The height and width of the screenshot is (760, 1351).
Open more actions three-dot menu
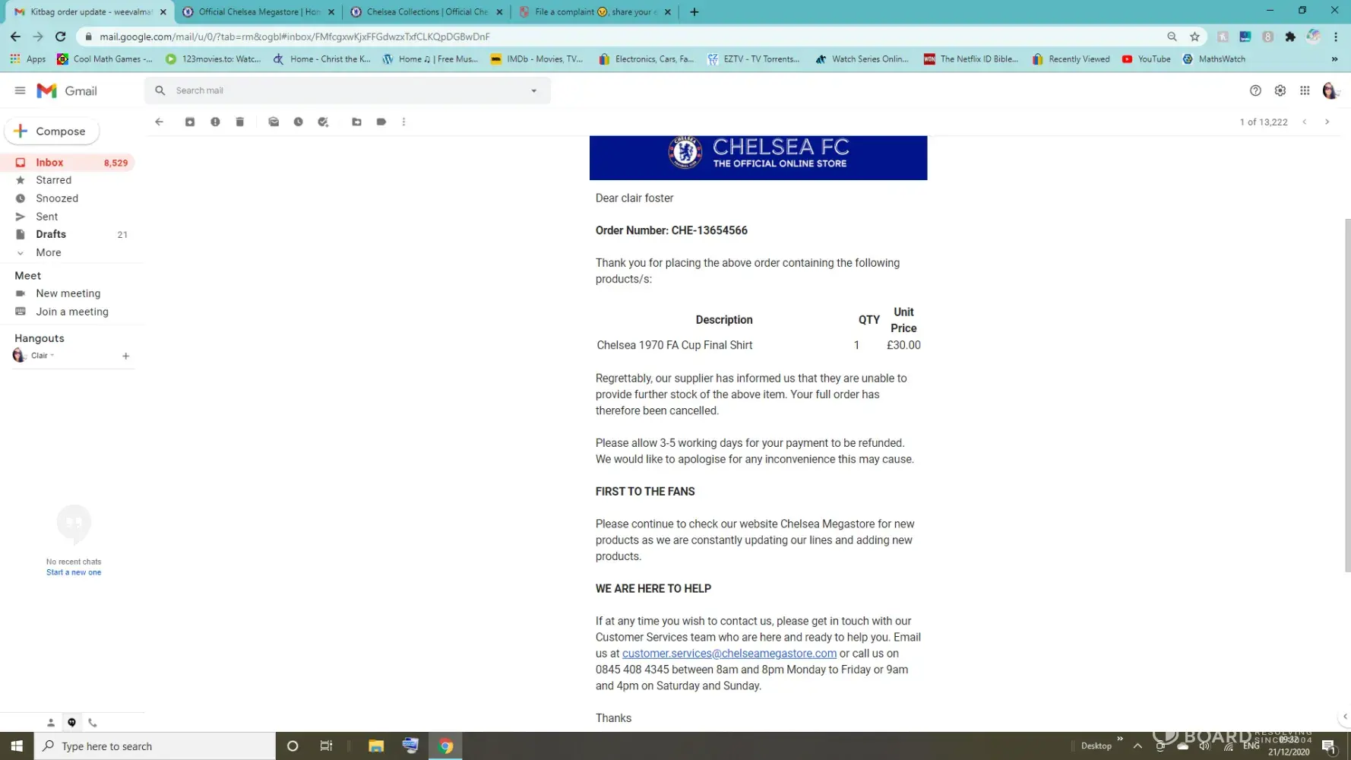[x=403, y=122]
